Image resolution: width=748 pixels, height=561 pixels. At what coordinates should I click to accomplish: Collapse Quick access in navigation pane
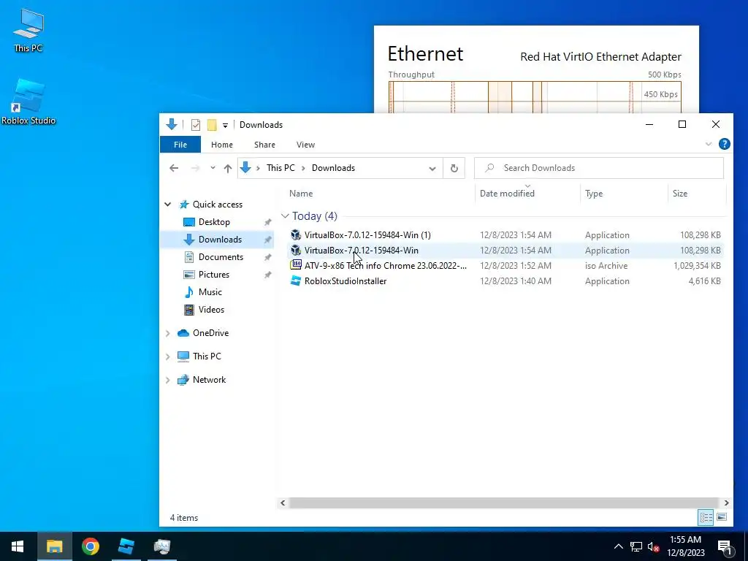(168, 205)
